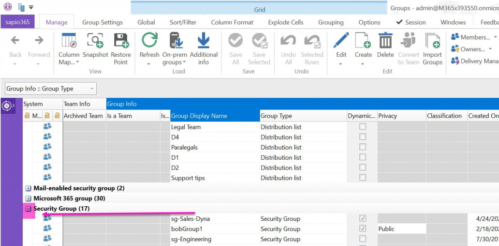Screen dimensions: 499x246
Task: Click the Classification column header
Action: tap(447, 116)
